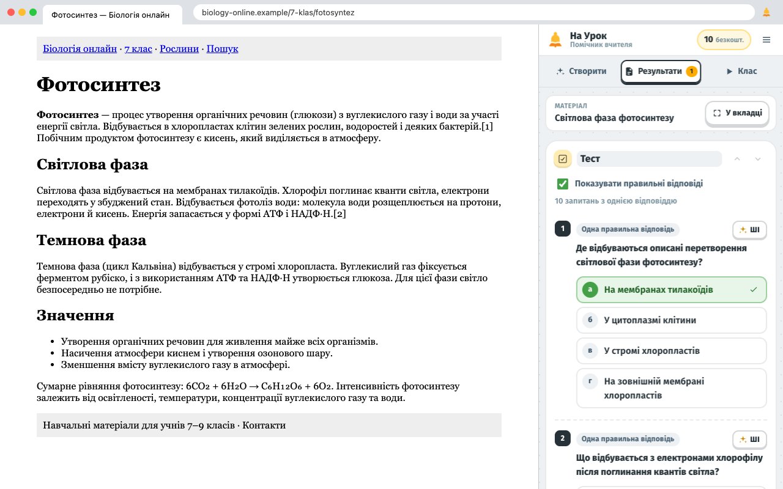Image resolution: width=783 pixels, height=489 pixels.
Task: Click the green checkmark on answer а
Action: [754, 290]
